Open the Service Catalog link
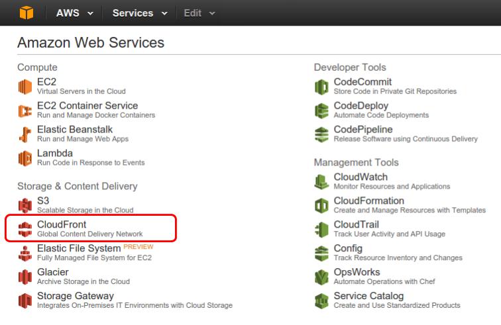This screenshot has height=325, width=501. [x=368, y=296]
